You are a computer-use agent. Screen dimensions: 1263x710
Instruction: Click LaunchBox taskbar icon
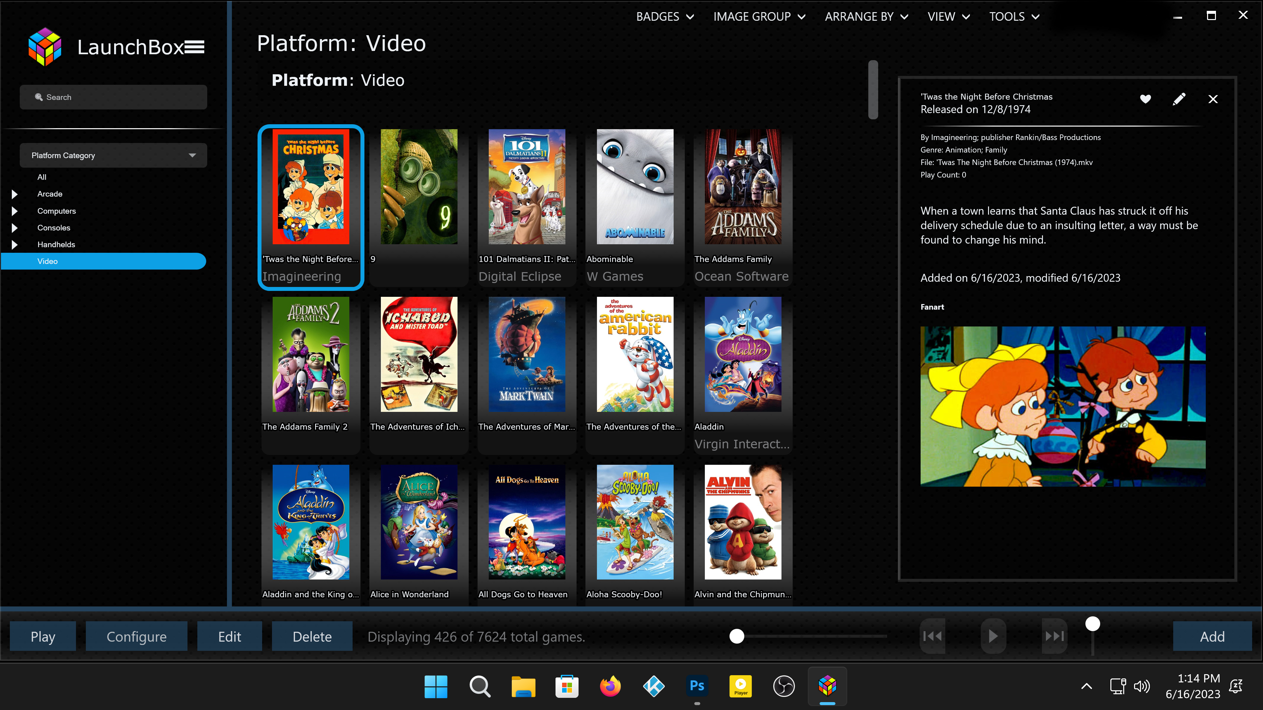point(828,686)
